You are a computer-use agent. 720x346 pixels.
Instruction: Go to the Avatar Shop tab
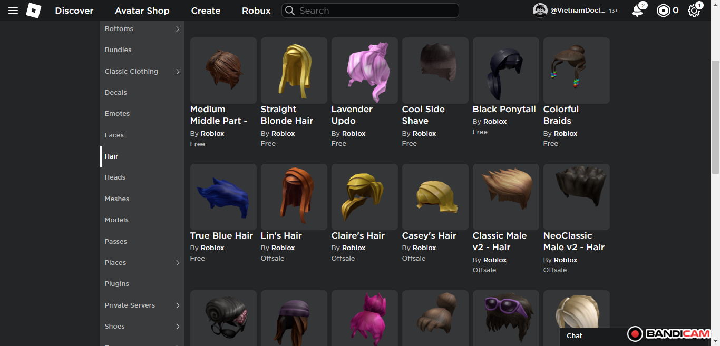click(x=142, y=11)
